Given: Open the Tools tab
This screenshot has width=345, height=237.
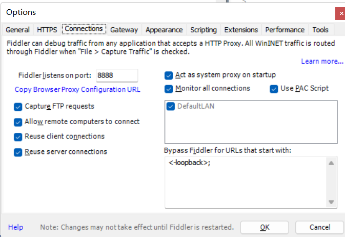Looking at the screenshot, I should [320, 30].
